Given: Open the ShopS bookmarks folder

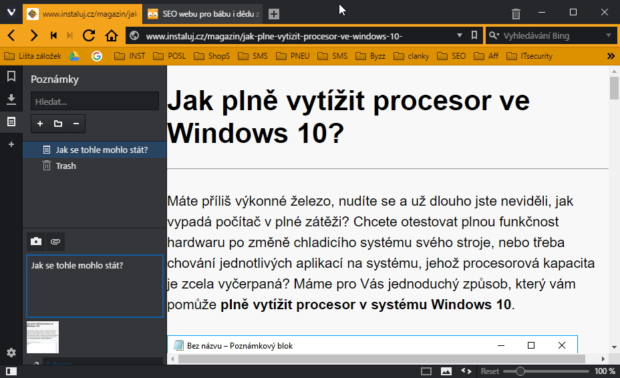Looking at the screenshot, I should click(x=212, y=56).
